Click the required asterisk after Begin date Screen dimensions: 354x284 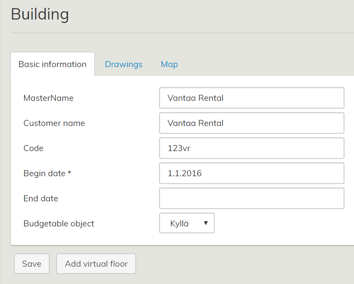pos(69,173)
